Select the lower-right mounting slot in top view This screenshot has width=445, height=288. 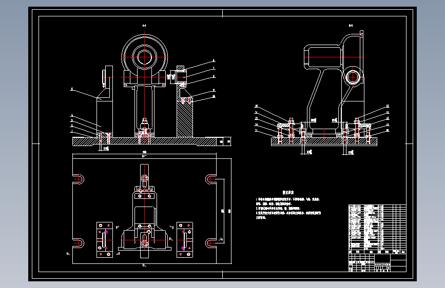click(x=210, y=243)
